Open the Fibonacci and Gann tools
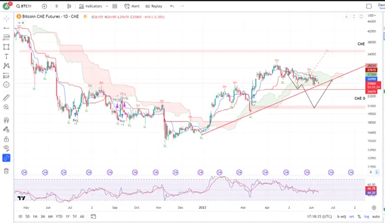Image resolution: width=385 pixels, height=223 pixels. (6, 37)
